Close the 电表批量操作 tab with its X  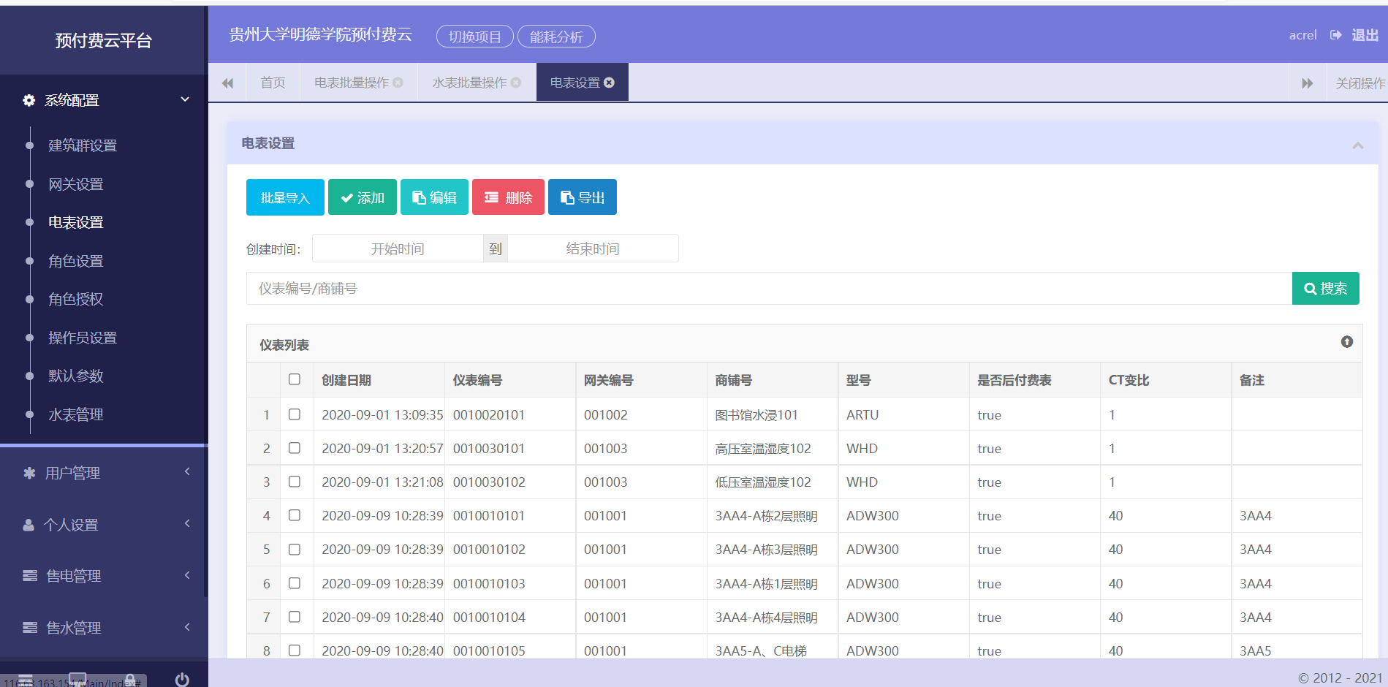coord(398,83)
